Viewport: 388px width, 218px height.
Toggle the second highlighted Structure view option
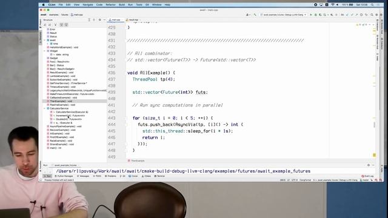click(66, 25)
